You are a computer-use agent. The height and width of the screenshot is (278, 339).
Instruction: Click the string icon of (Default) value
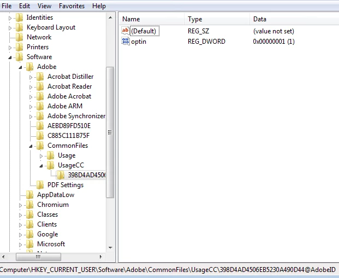click(x=126, y=31)
